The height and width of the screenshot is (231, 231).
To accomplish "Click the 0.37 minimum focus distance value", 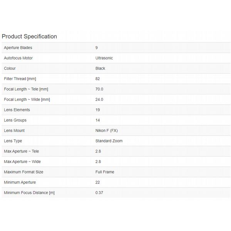I will [99, 192].
